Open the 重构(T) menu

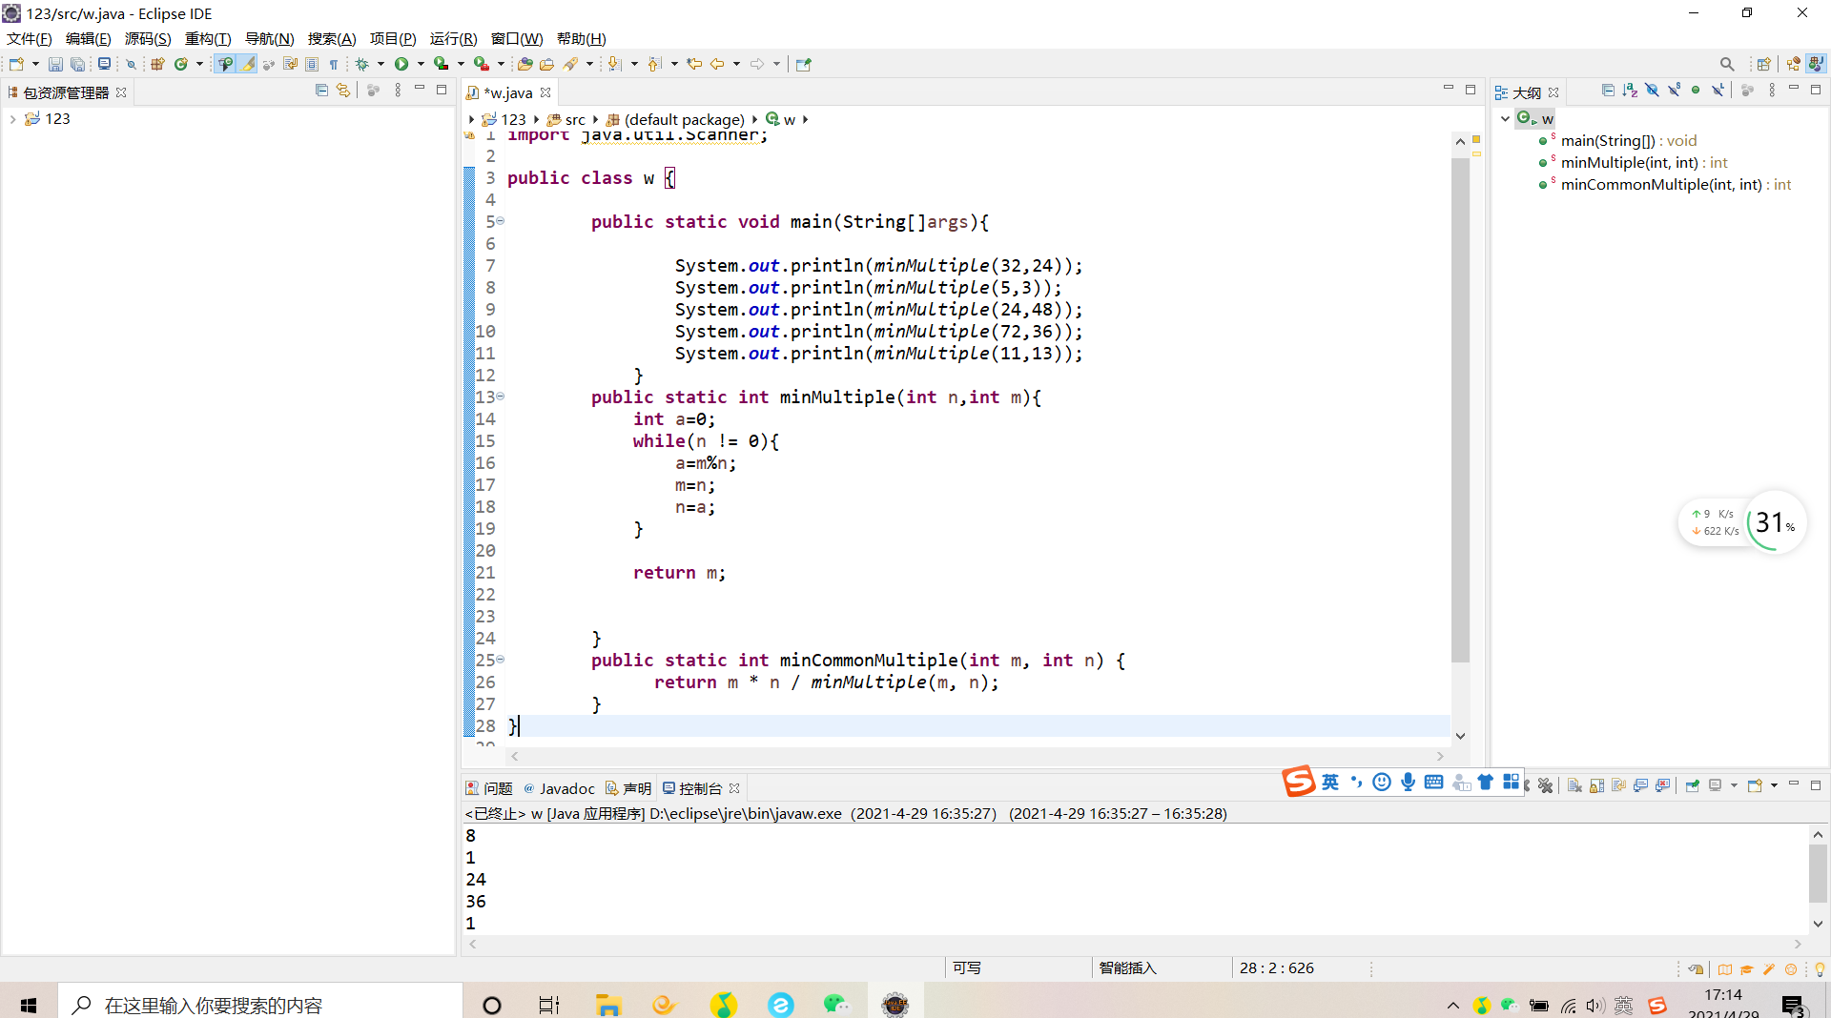coord(208,39)
